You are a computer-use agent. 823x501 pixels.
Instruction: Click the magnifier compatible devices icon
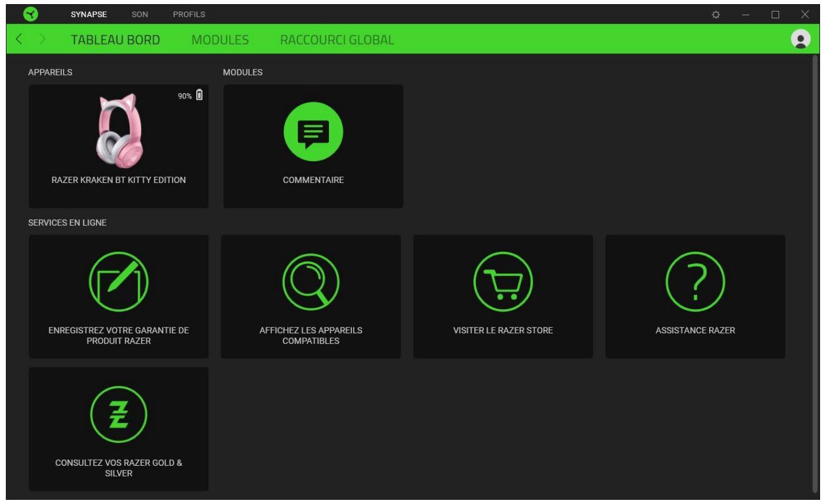(311, 282)
